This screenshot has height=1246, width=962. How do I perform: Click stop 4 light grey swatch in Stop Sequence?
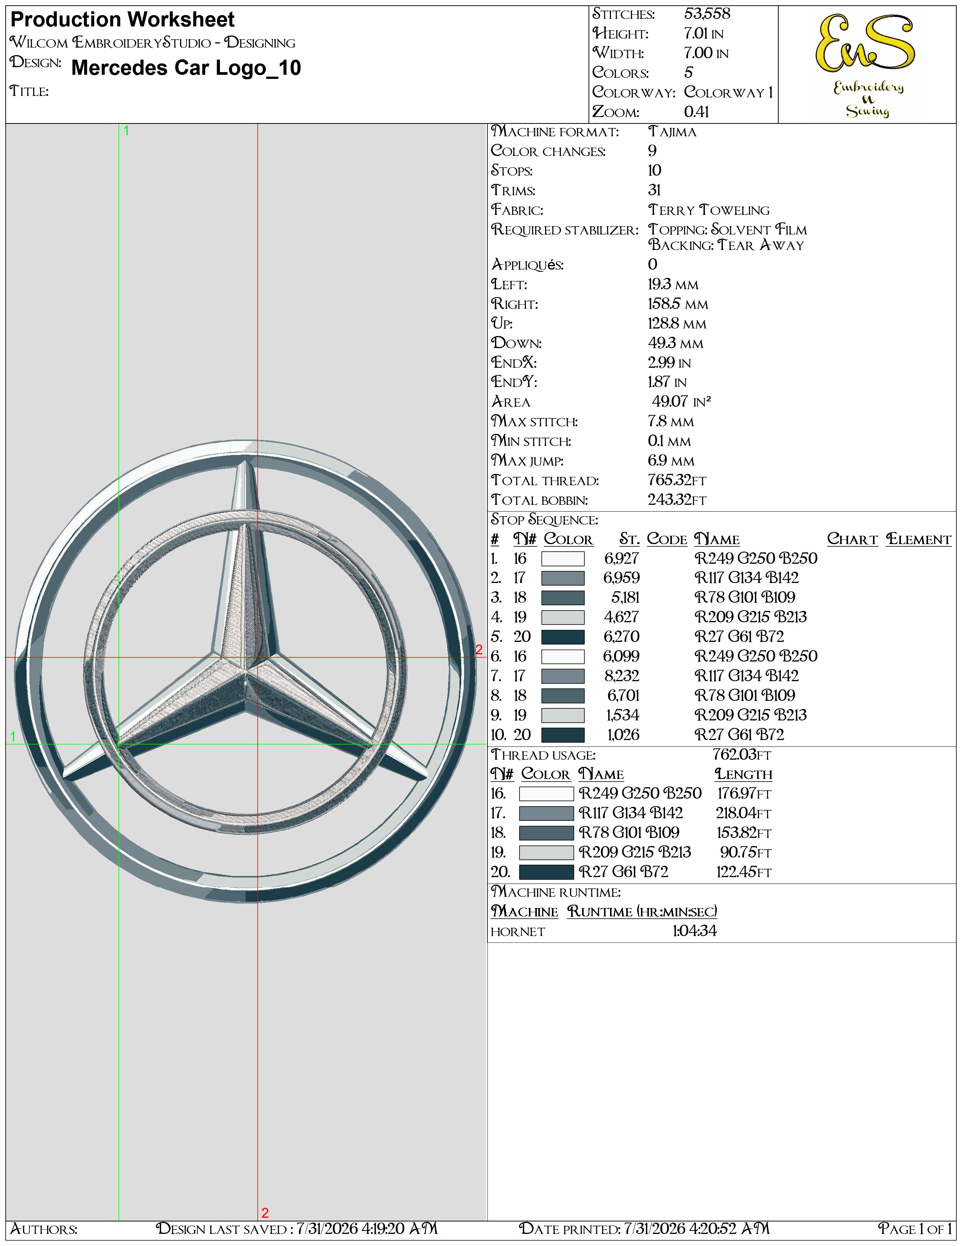[562, 617]
